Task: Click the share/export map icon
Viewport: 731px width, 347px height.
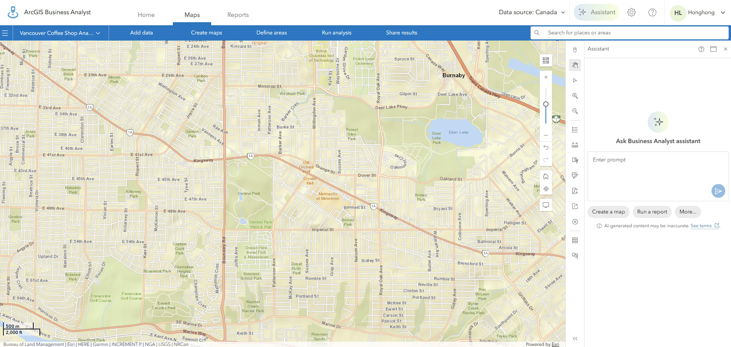Action: [x=575, y=206]
